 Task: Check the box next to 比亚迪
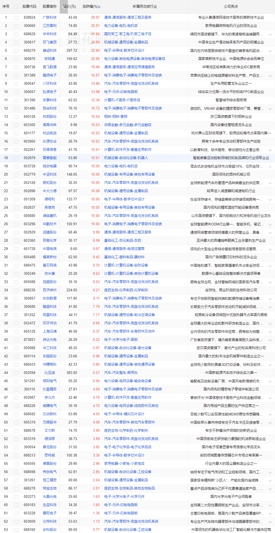click(16, 373)
